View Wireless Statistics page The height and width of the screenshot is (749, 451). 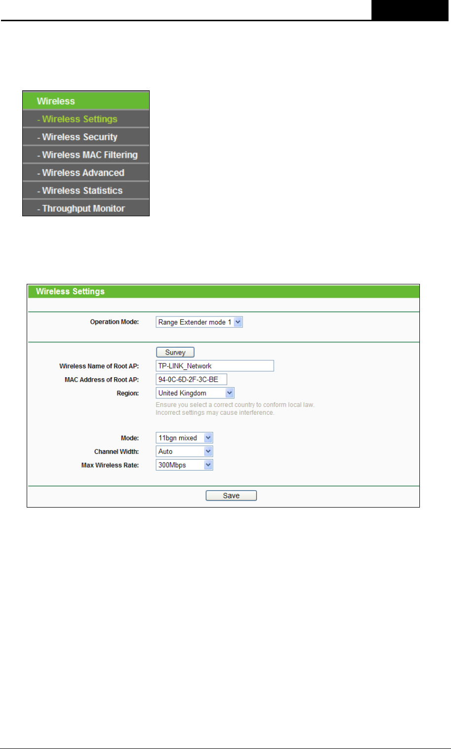pyautogui.click(x=86, y=191)
